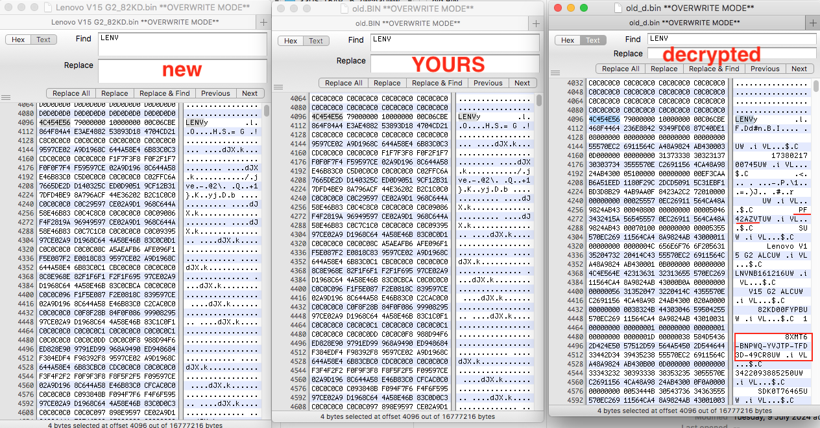Click Replace All in old_d.bin window
This screenshot has height=428, width=820.
pyautogui.click(x=621, y=69)
